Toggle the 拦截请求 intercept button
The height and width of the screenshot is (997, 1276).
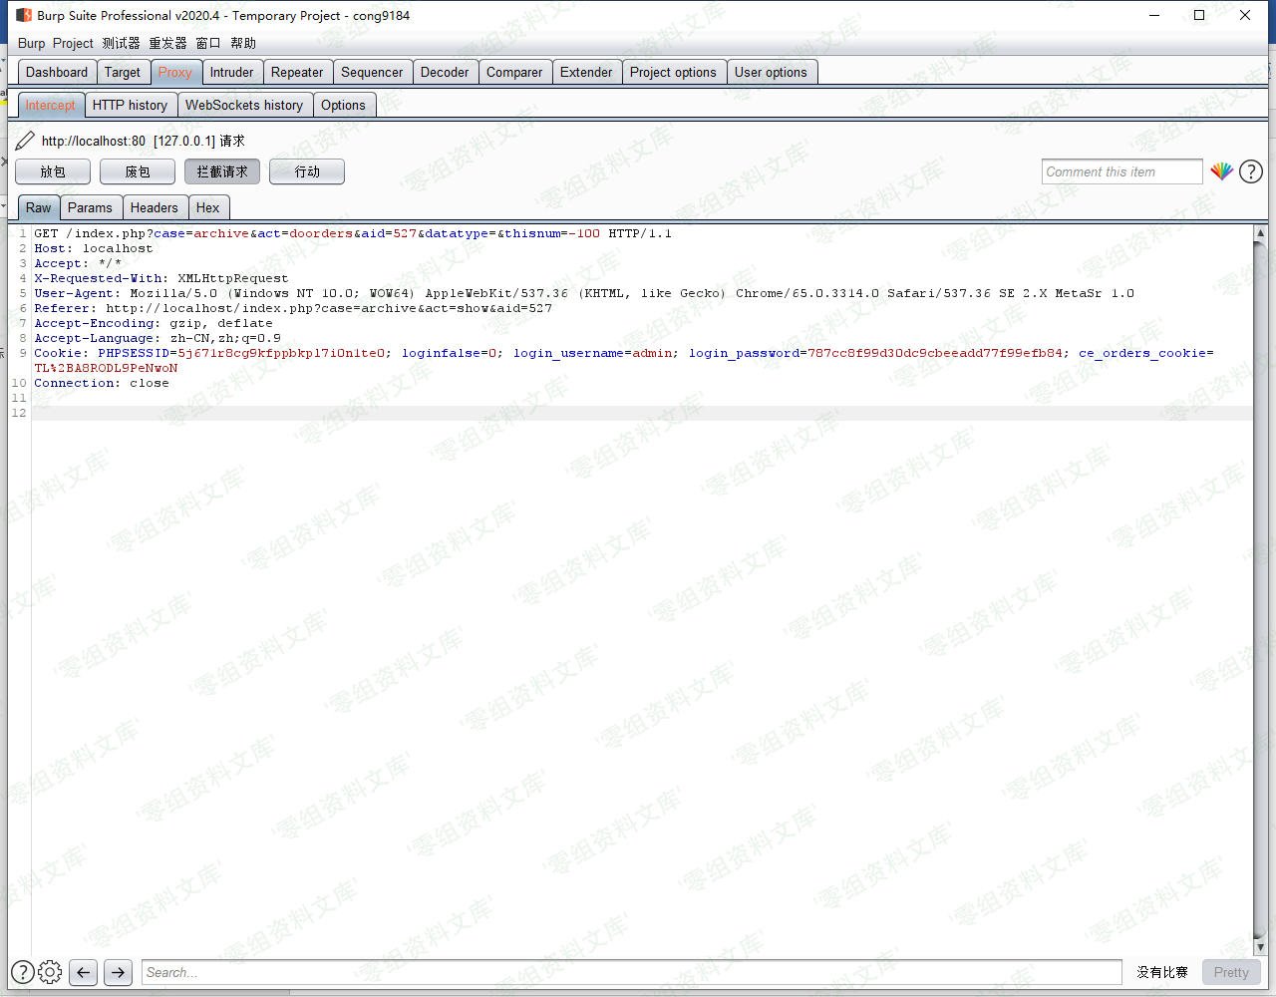[x=221, y=171]
